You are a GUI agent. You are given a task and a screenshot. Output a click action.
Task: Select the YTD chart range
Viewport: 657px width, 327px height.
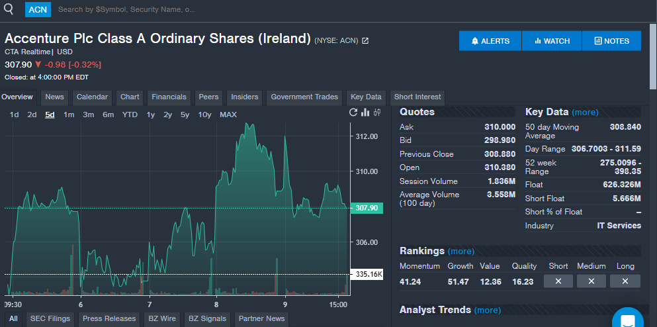[130, 115]
